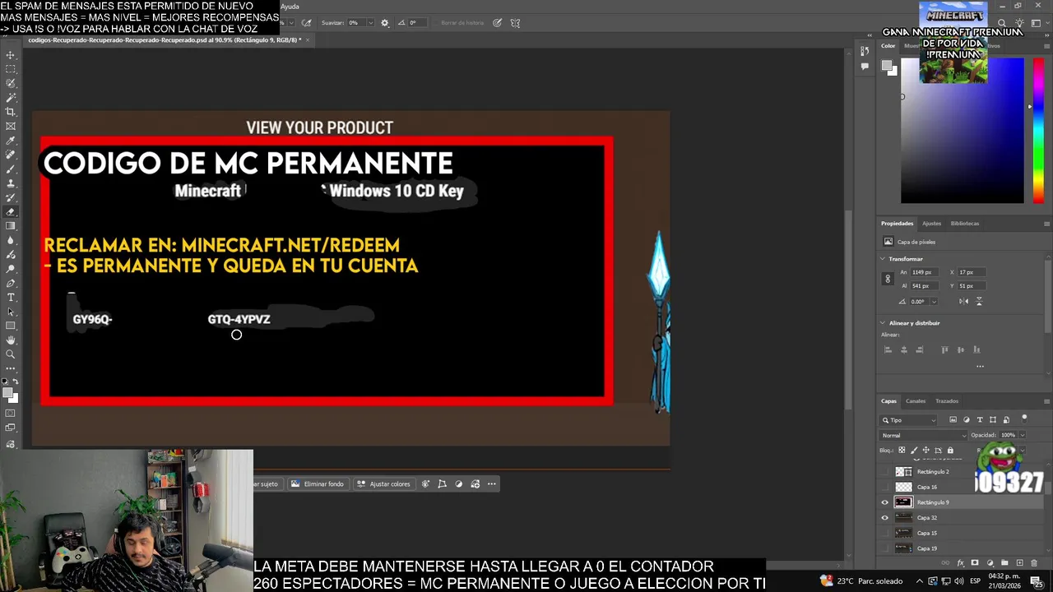
Task: Select the Zoom tool
Action: (11, 354)
